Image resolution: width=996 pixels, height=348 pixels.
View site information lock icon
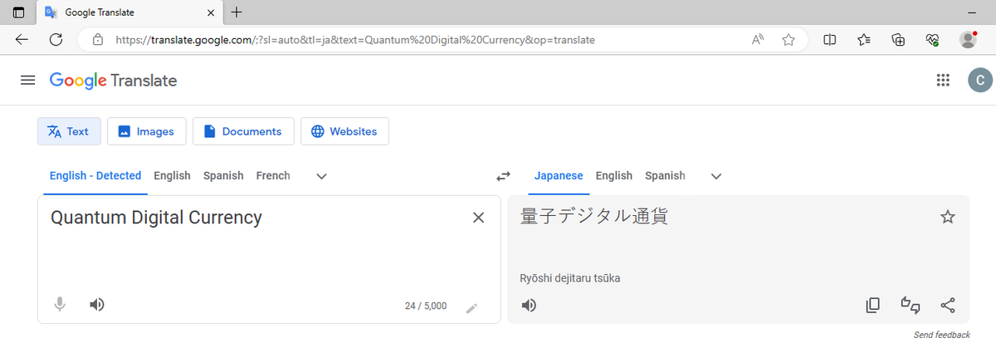point(98,39)
